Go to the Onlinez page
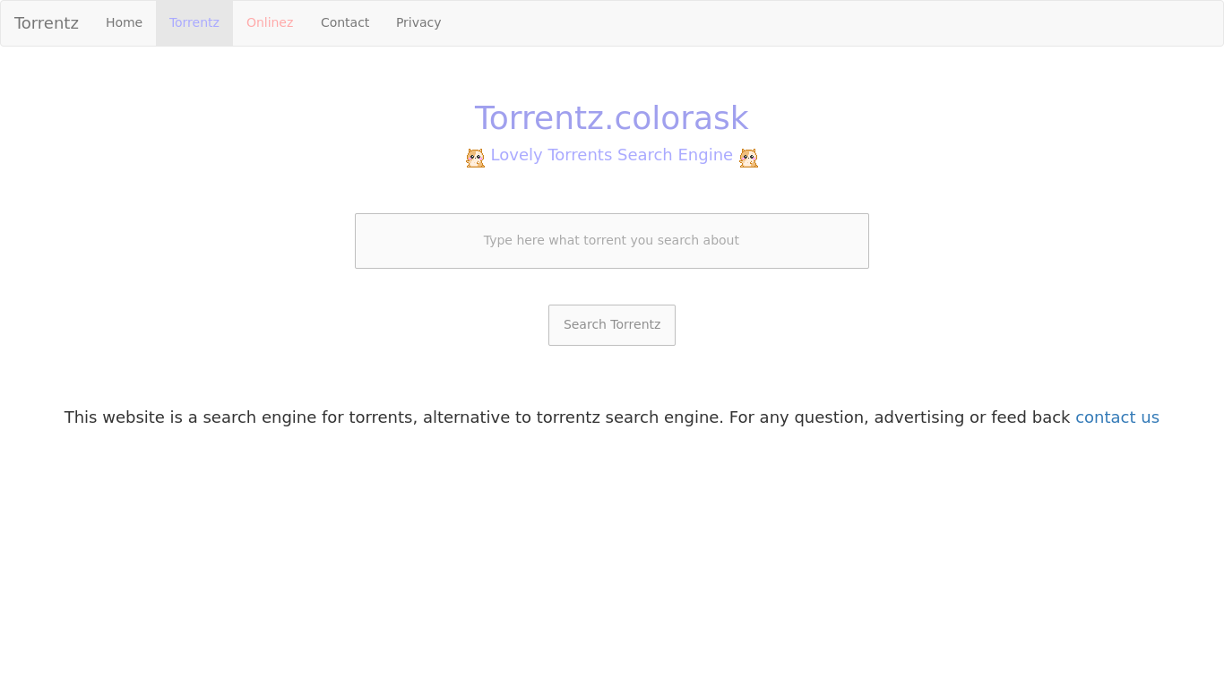The image size is (1224, 688). (x=270, y=22)
